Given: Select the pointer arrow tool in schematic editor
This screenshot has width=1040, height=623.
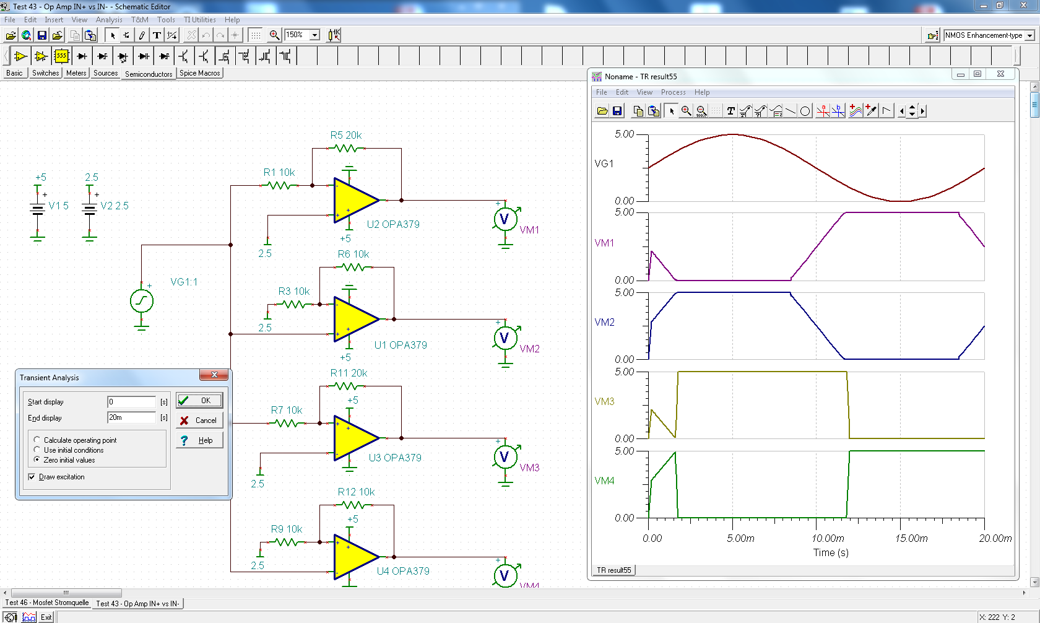Looking at the screenshot, I should pos(113,35).
